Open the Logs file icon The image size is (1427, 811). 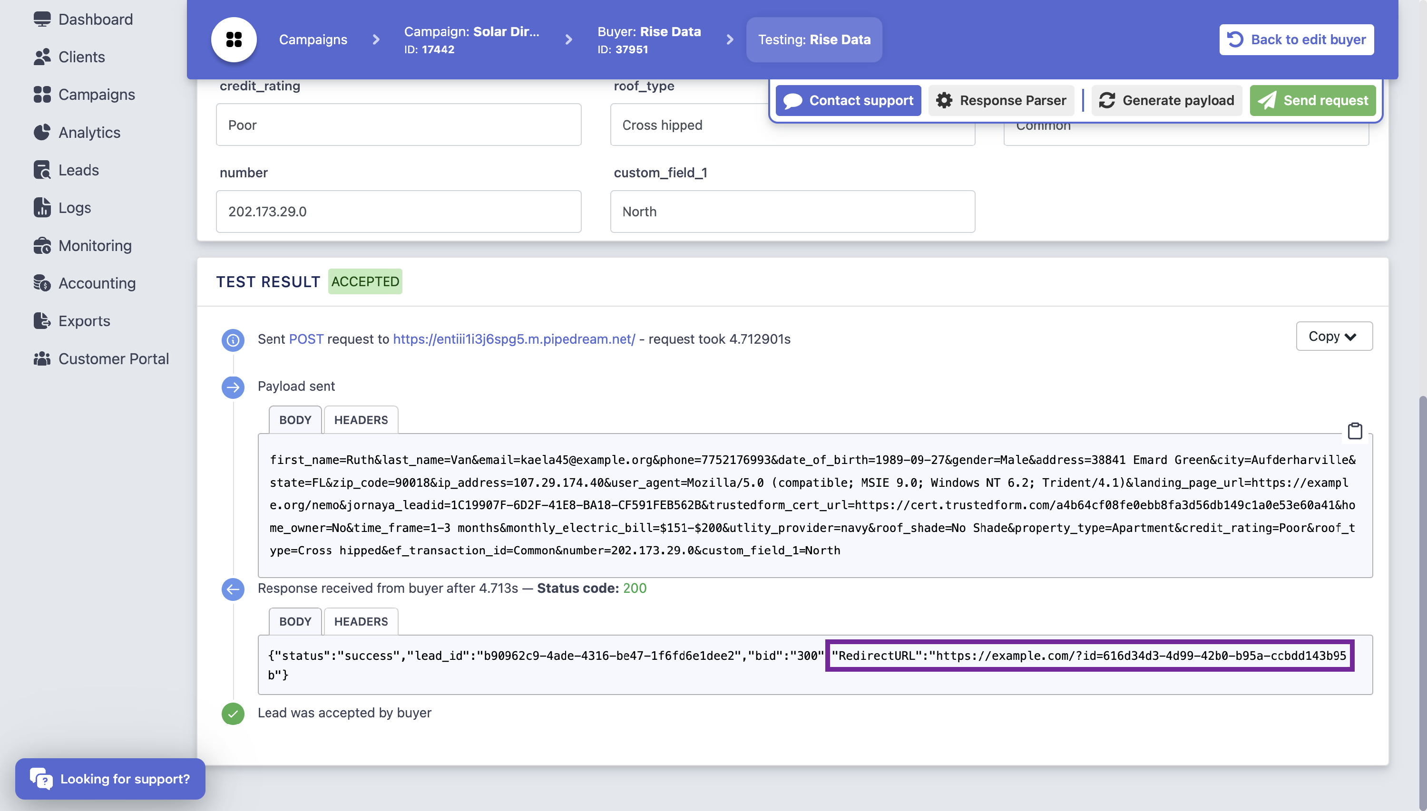tap(42, 207)
